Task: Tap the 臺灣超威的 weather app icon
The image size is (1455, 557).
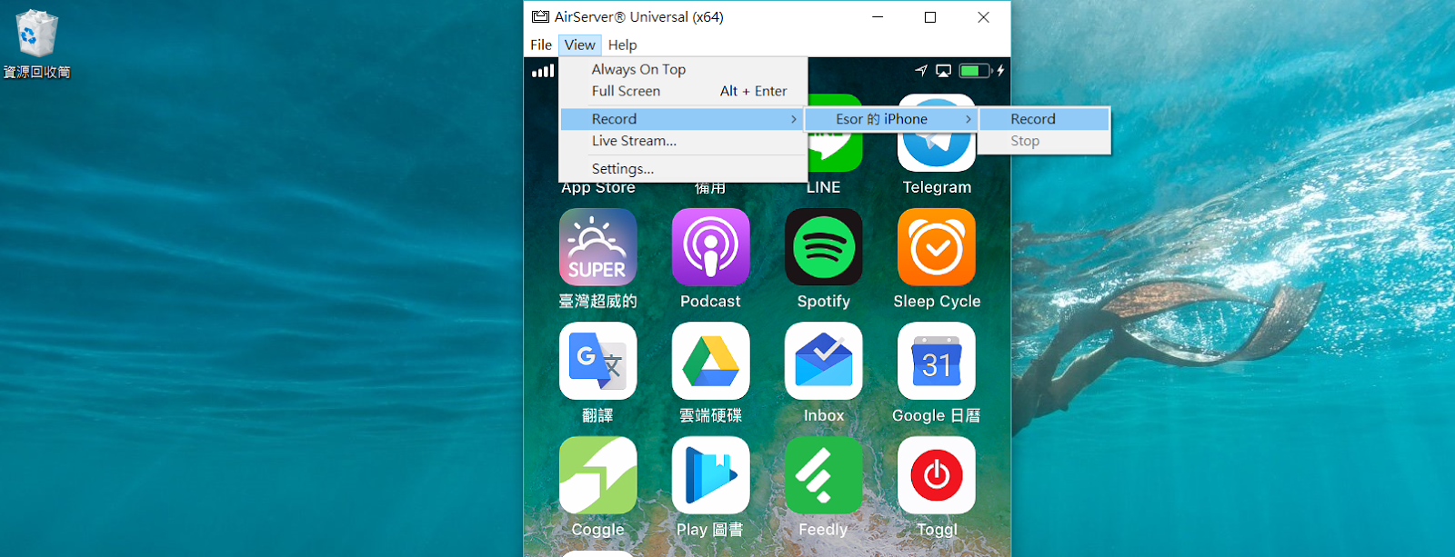Action: click(597, 247)
